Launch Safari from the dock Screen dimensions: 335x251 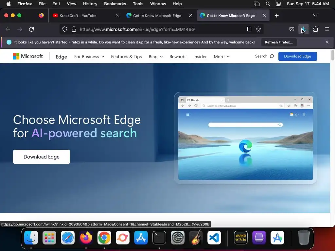(x=68, y=238)
